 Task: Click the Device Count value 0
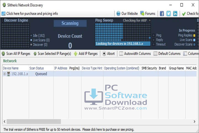[x=70, y=45]
